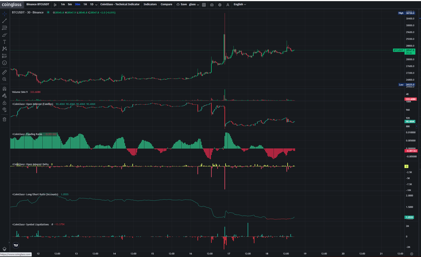This screenshot has width=421, height=257.
Task: Switch to the 1m timeframe
Action: [62, 5]
